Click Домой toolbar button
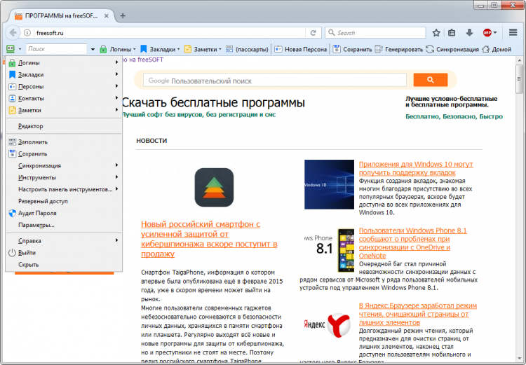 click(497, 49)
